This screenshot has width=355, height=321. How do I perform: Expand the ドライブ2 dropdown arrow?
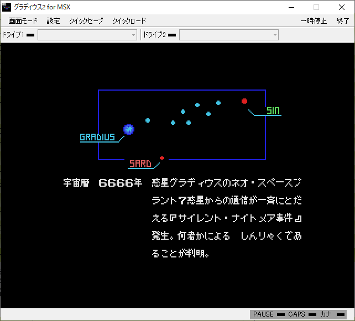(275, 35)
